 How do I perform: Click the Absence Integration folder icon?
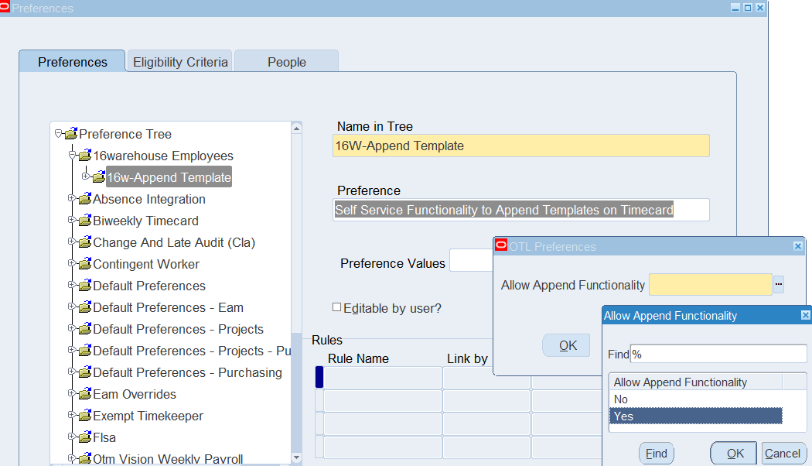tap(84, 200)
